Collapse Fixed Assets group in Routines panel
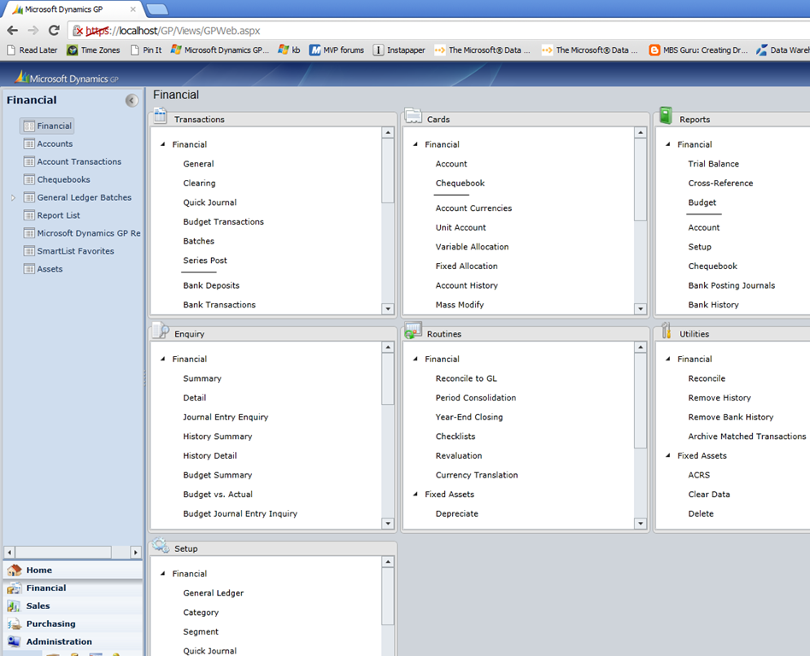The width and height of the screenshot is (810, 656). click(415, 495)
